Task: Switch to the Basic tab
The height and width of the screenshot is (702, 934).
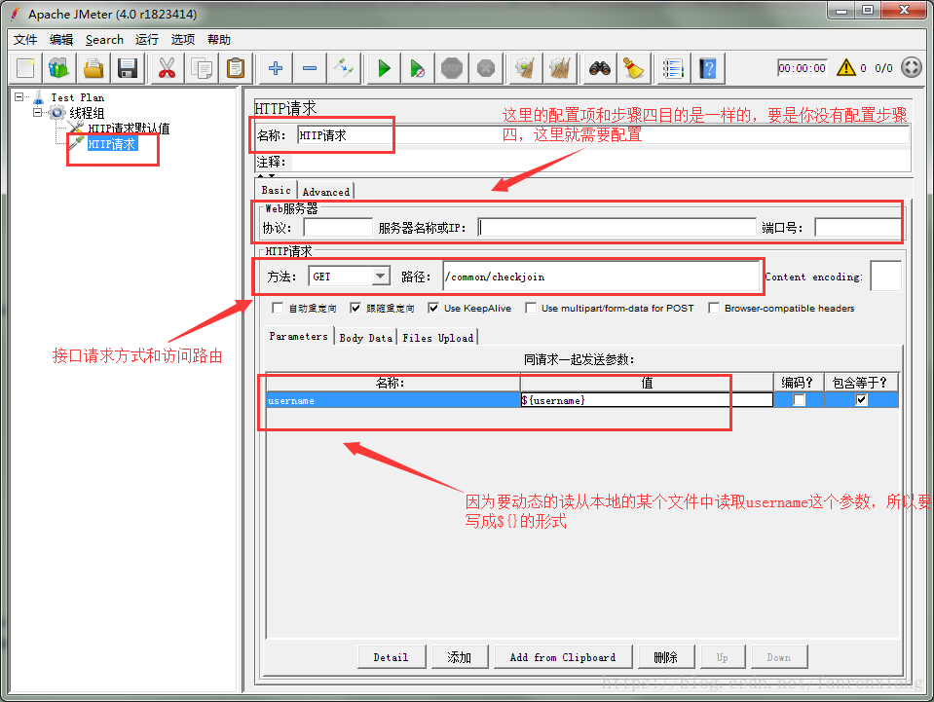Action: tap(276, 190)
